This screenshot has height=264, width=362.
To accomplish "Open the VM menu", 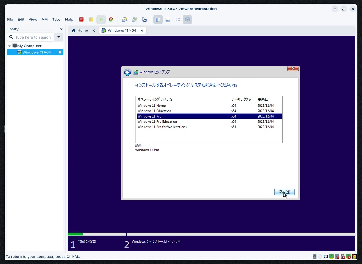I will point(45,19).
